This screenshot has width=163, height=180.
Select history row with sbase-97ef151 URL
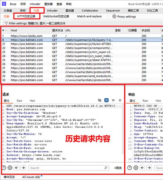[x=82, y=60]
